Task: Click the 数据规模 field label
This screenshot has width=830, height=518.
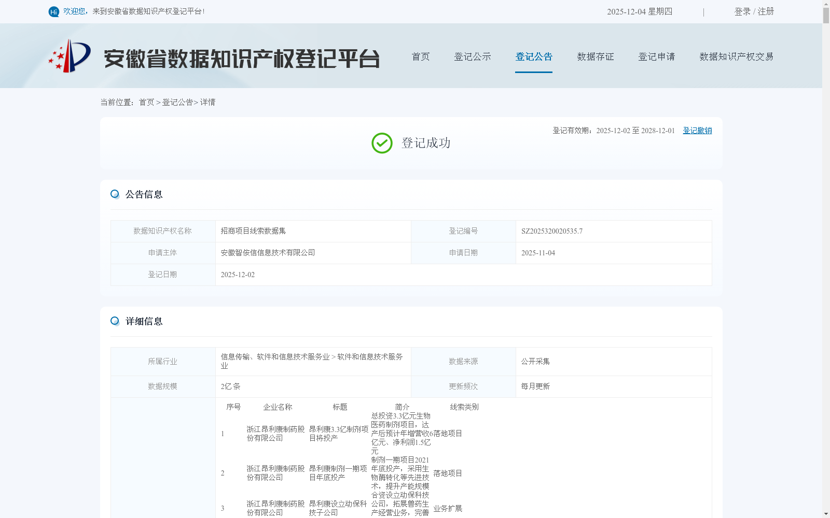Action: click(x=162, y=386)
